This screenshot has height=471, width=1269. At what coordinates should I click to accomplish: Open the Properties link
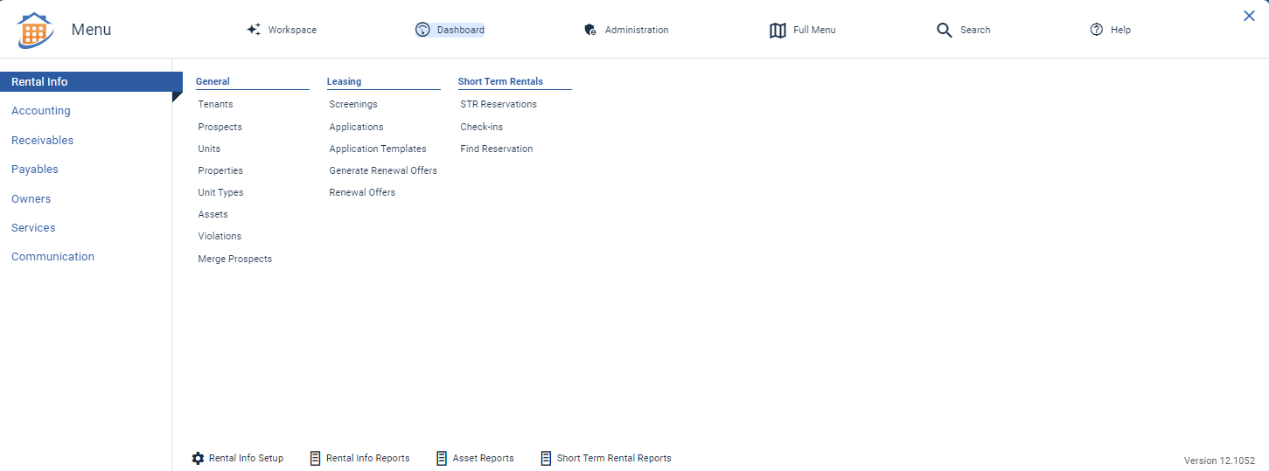point(220,170)
